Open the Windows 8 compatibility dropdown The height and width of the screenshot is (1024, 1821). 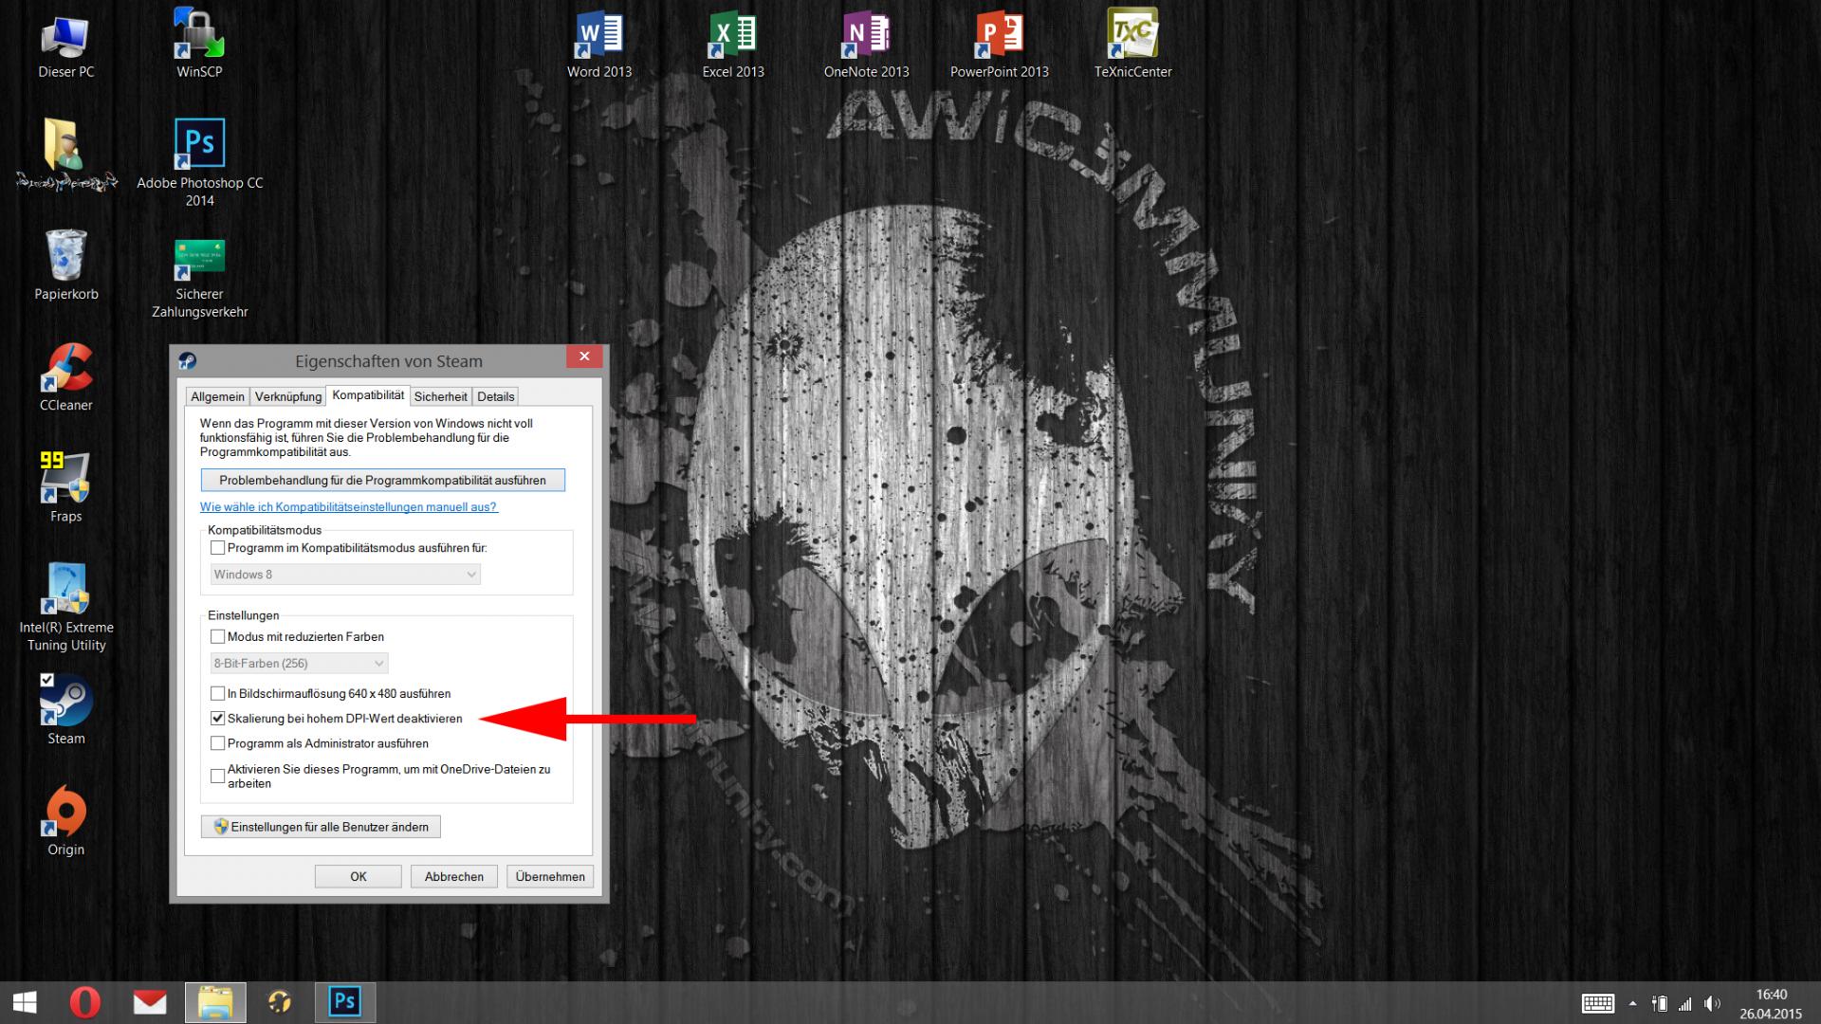click(x=345, y=575)
